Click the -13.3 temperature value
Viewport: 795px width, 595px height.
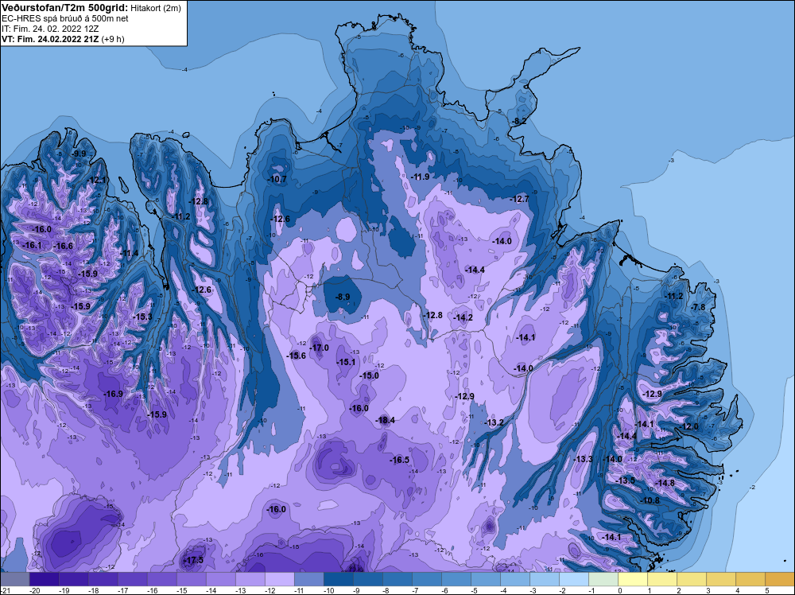point(583,458)
